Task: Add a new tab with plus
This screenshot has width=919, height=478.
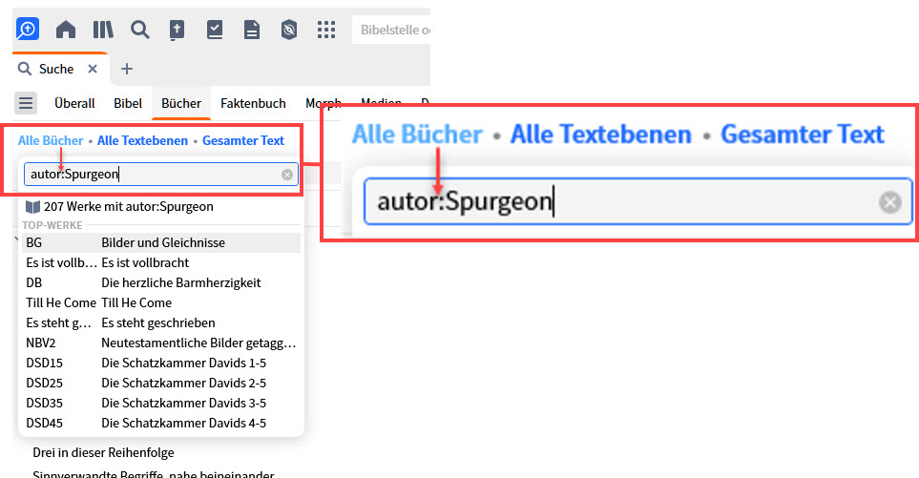Action: click(x=127, y=69)
